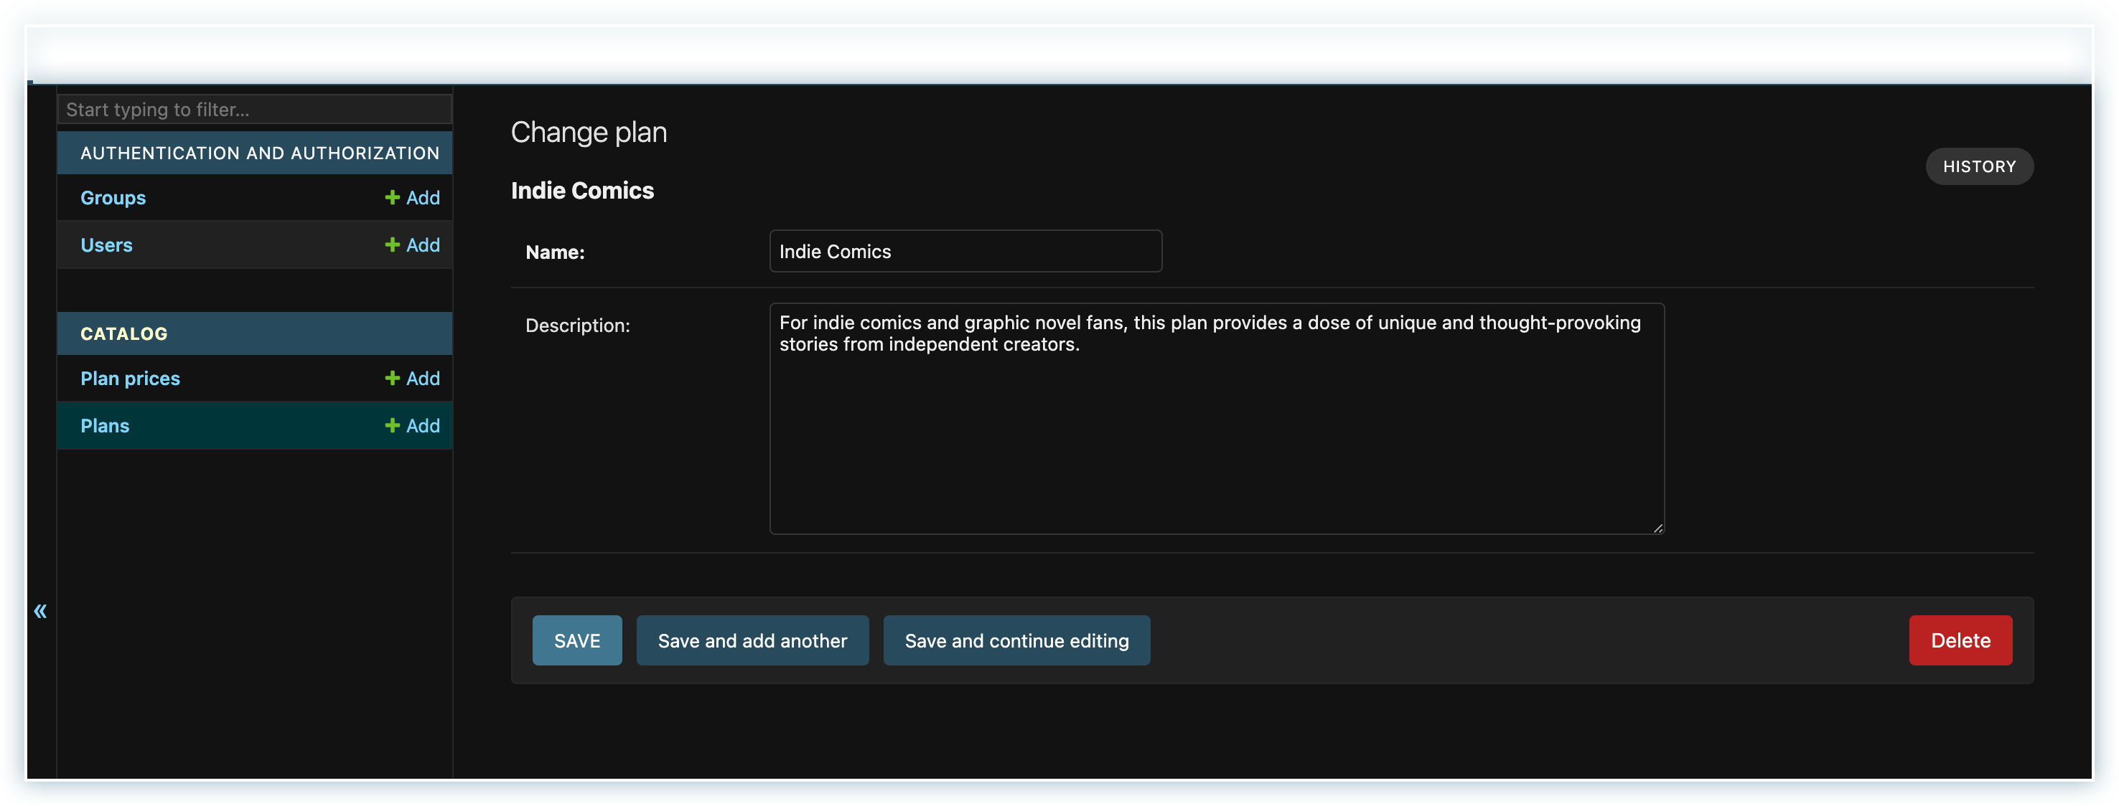Click the Add link next to Plan prices

[x=412, y=379]
